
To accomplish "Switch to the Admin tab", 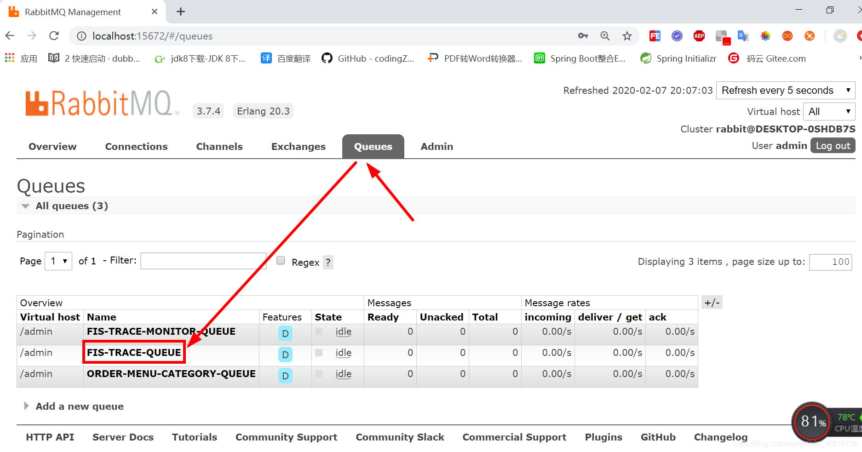I will click(437, 146).
